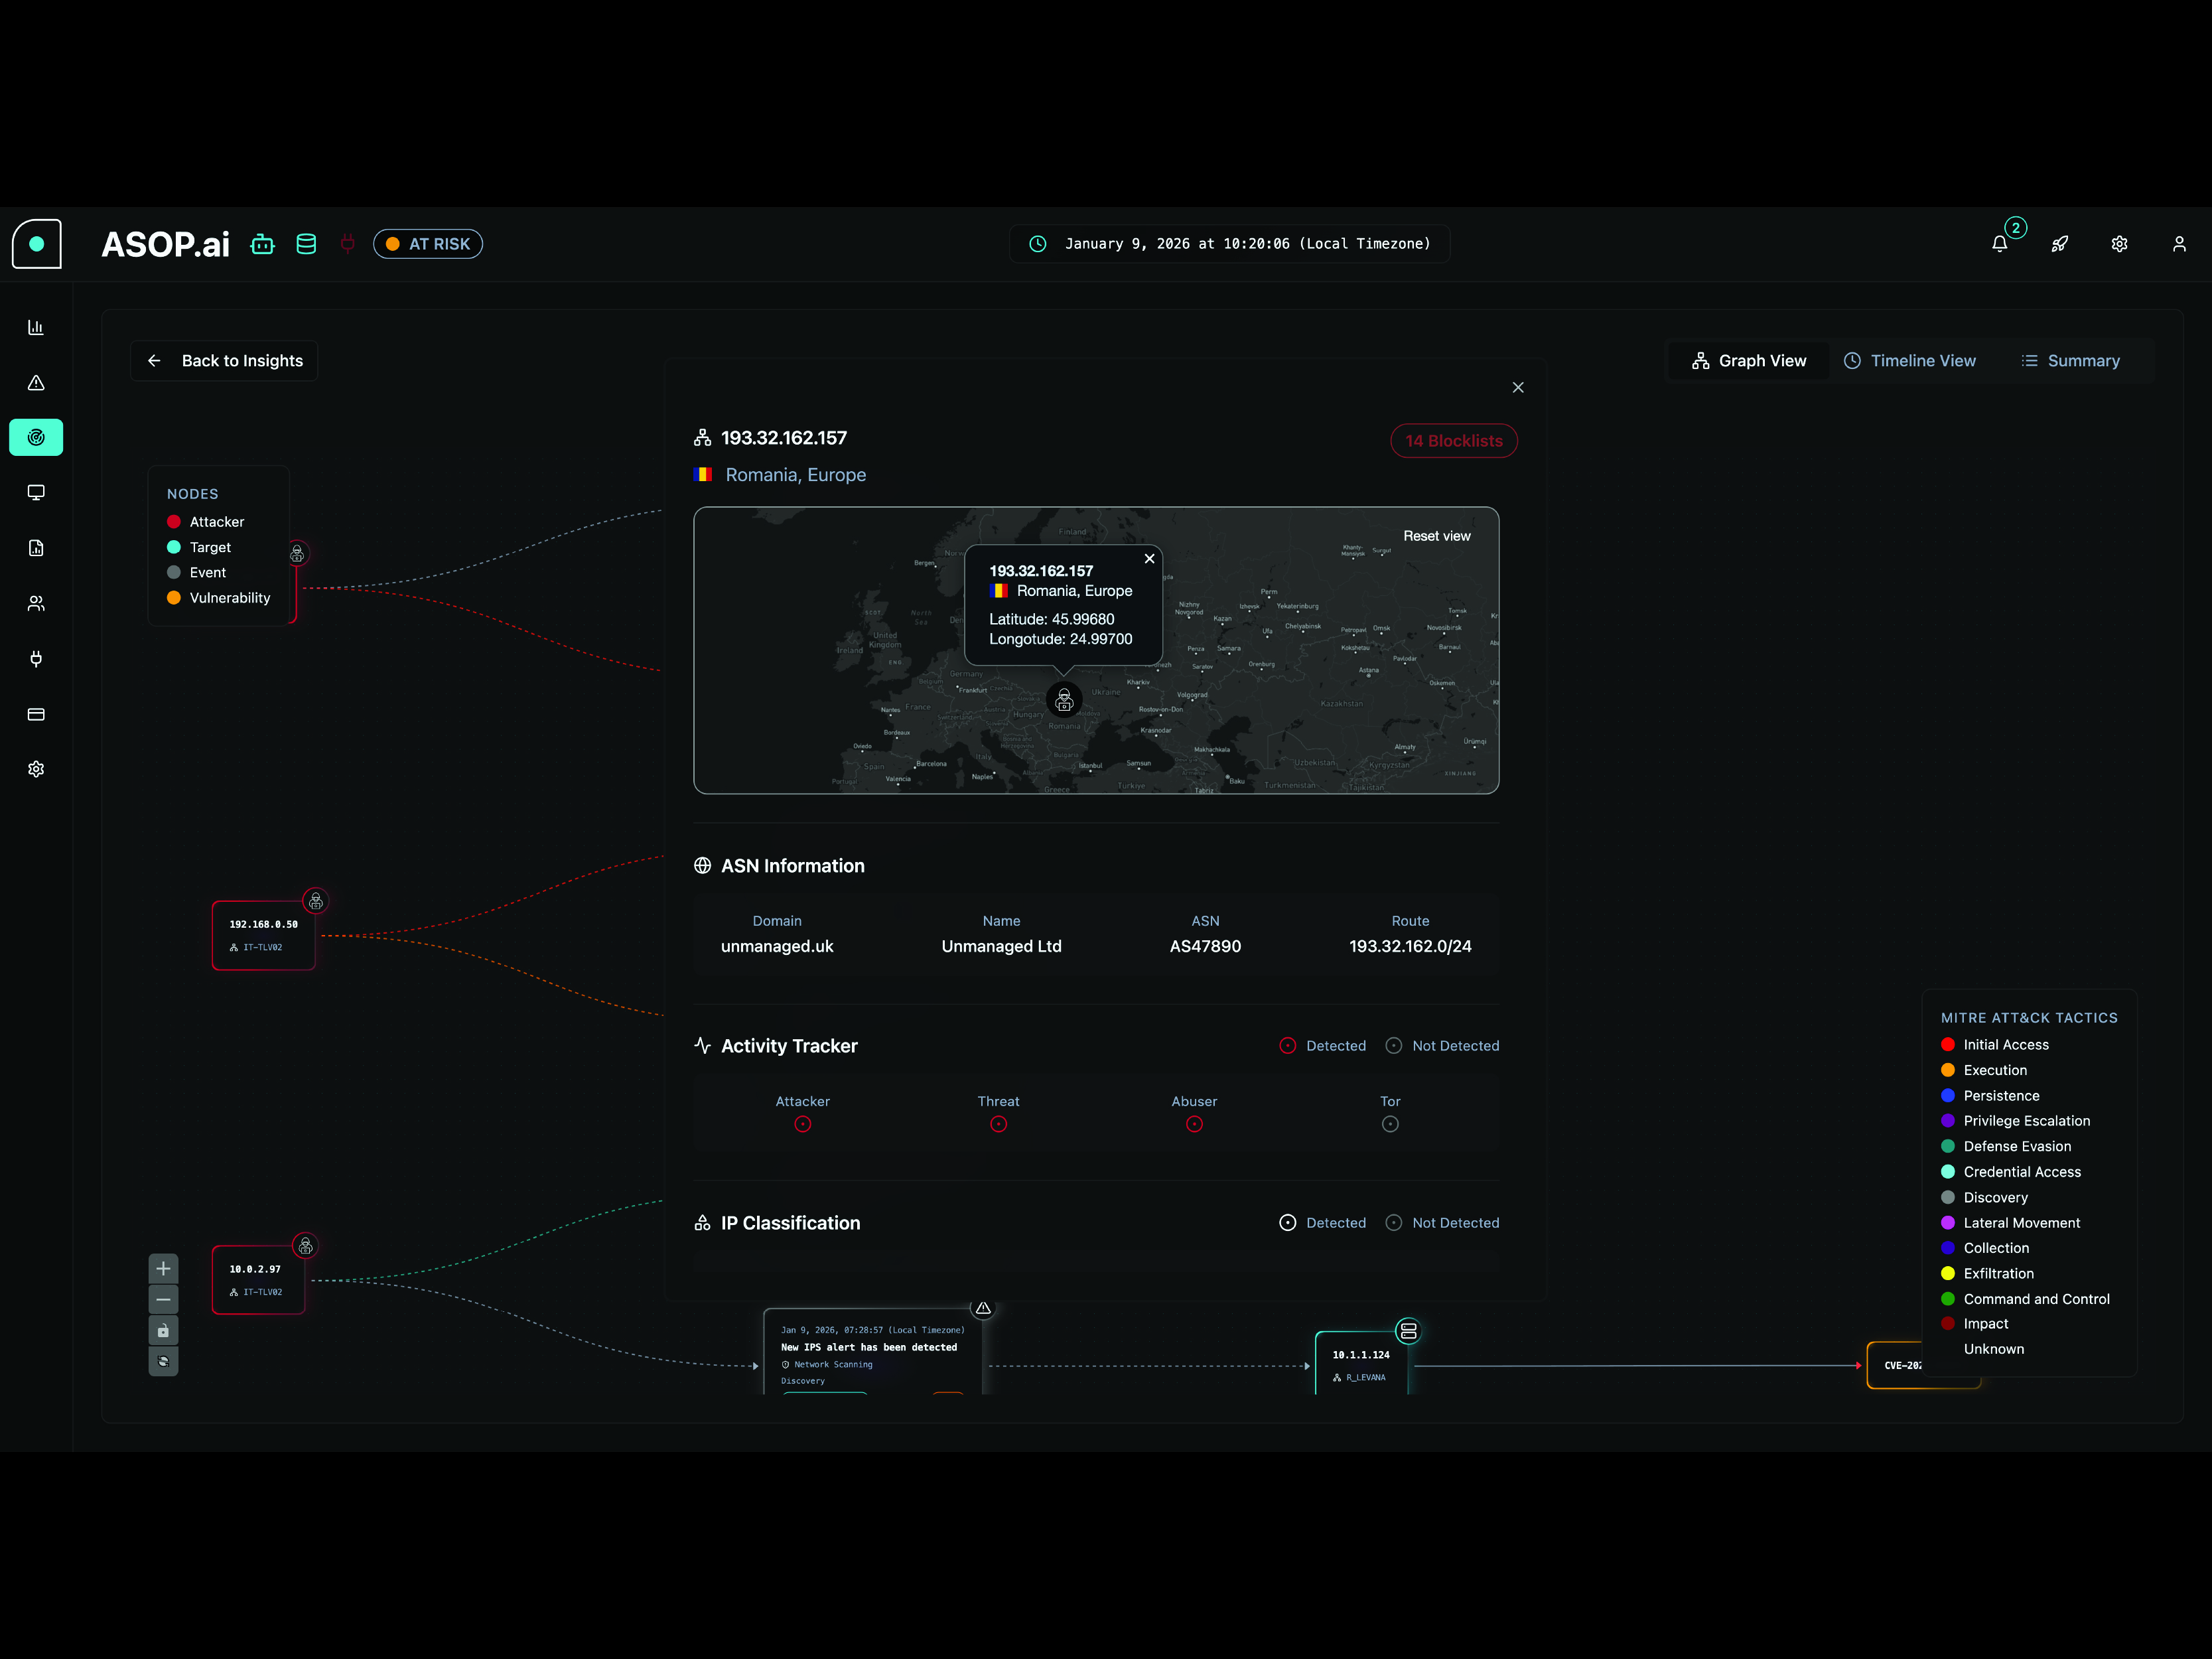This screenshot has height=1659, width=2212.
Task: Open the 14 Blocklists badge
Action: pos(1453,441)
